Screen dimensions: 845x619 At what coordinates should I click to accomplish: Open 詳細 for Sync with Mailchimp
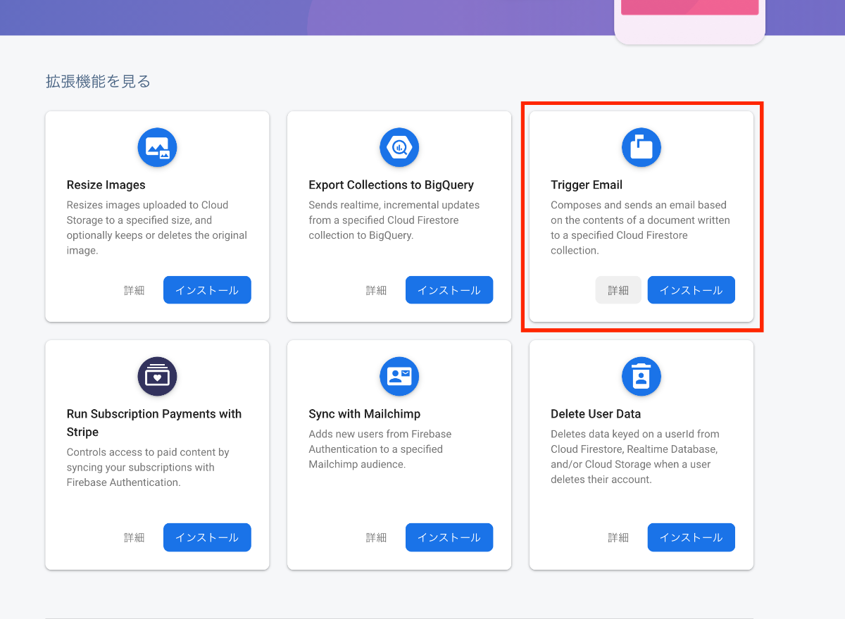376,537
